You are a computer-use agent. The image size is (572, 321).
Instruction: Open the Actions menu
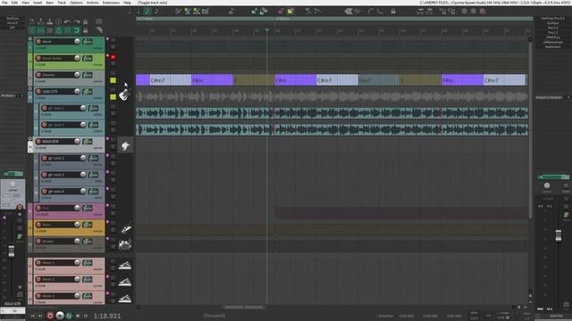pyautogui.click(x=92, y=3)
